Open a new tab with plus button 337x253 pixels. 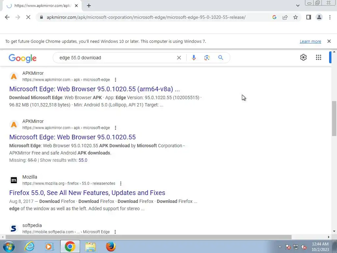pos(89,6)
